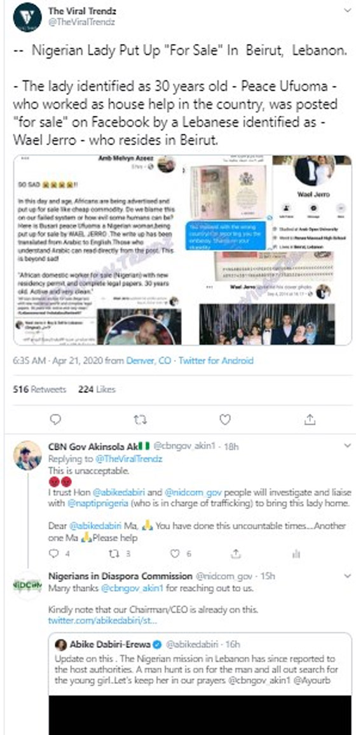The width and height of the screenshot is (356, 735).
Task: Reply to The Viral Trendz main tweet
Action: (x=55, y=420)
